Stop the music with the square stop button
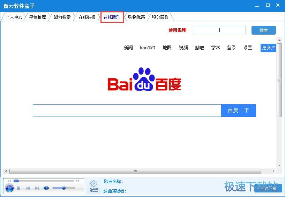This screenshot has width=285, height=197. point(18,188)
